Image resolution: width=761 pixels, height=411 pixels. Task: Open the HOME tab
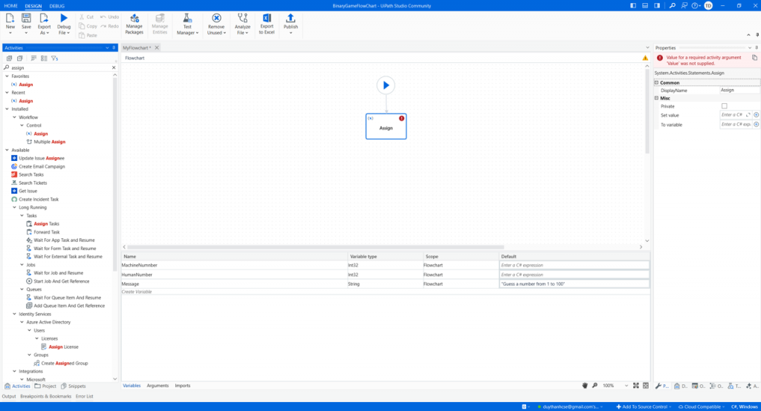10,6
